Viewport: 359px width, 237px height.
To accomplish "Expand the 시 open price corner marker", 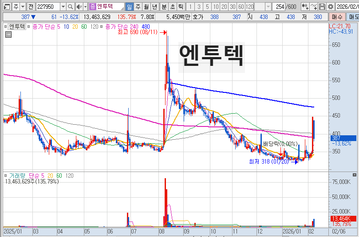I will (x=249, y=15).
